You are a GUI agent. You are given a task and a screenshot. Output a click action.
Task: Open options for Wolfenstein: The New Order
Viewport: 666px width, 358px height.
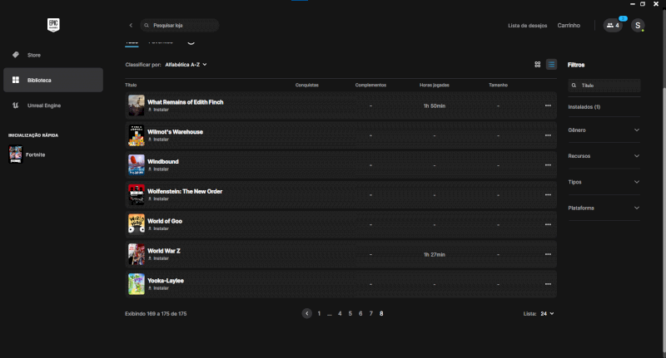[x=548, y=194]
